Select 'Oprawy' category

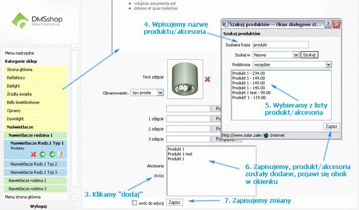click(35, 111)
